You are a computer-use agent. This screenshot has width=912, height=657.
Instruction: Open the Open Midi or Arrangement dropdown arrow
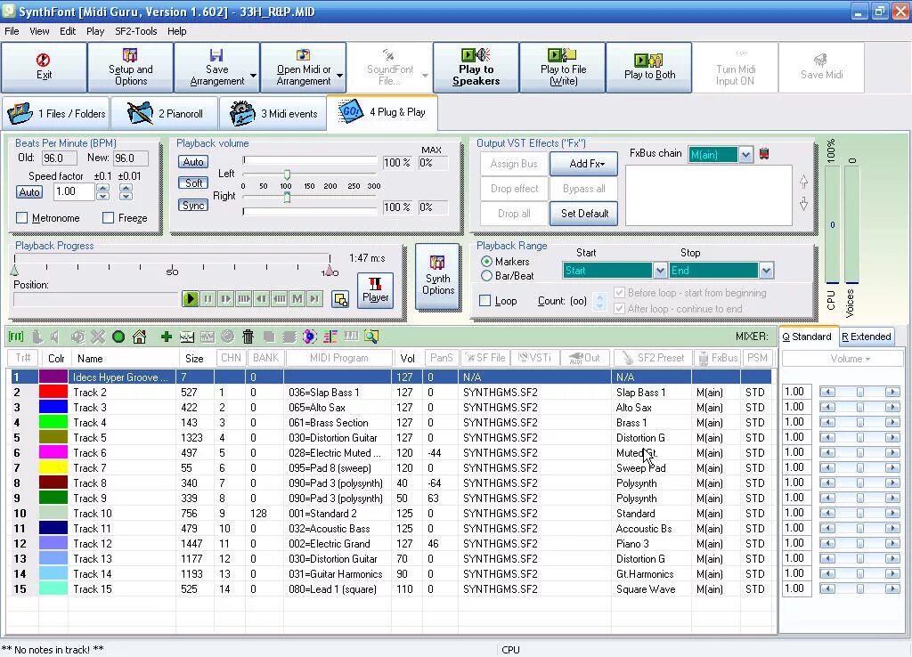(x=339, y=76)
